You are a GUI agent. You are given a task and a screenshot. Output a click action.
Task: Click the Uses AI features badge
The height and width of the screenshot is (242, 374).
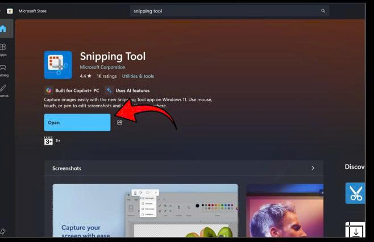point(127,90)
